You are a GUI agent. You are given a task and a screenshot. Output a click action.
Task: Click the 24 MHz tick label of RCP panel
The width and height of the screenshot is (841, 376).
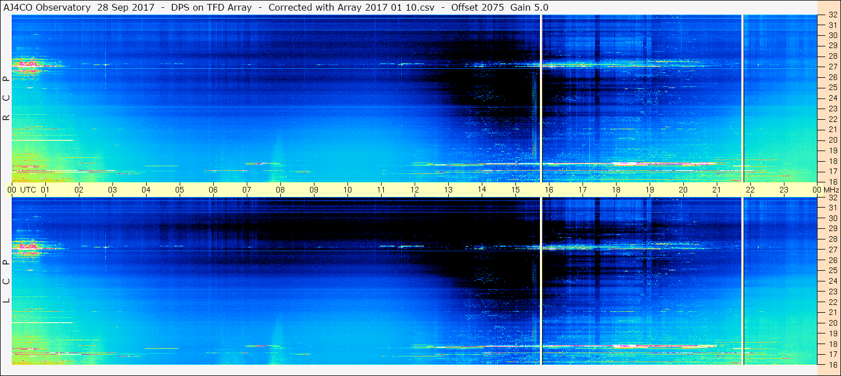(832, 98)
